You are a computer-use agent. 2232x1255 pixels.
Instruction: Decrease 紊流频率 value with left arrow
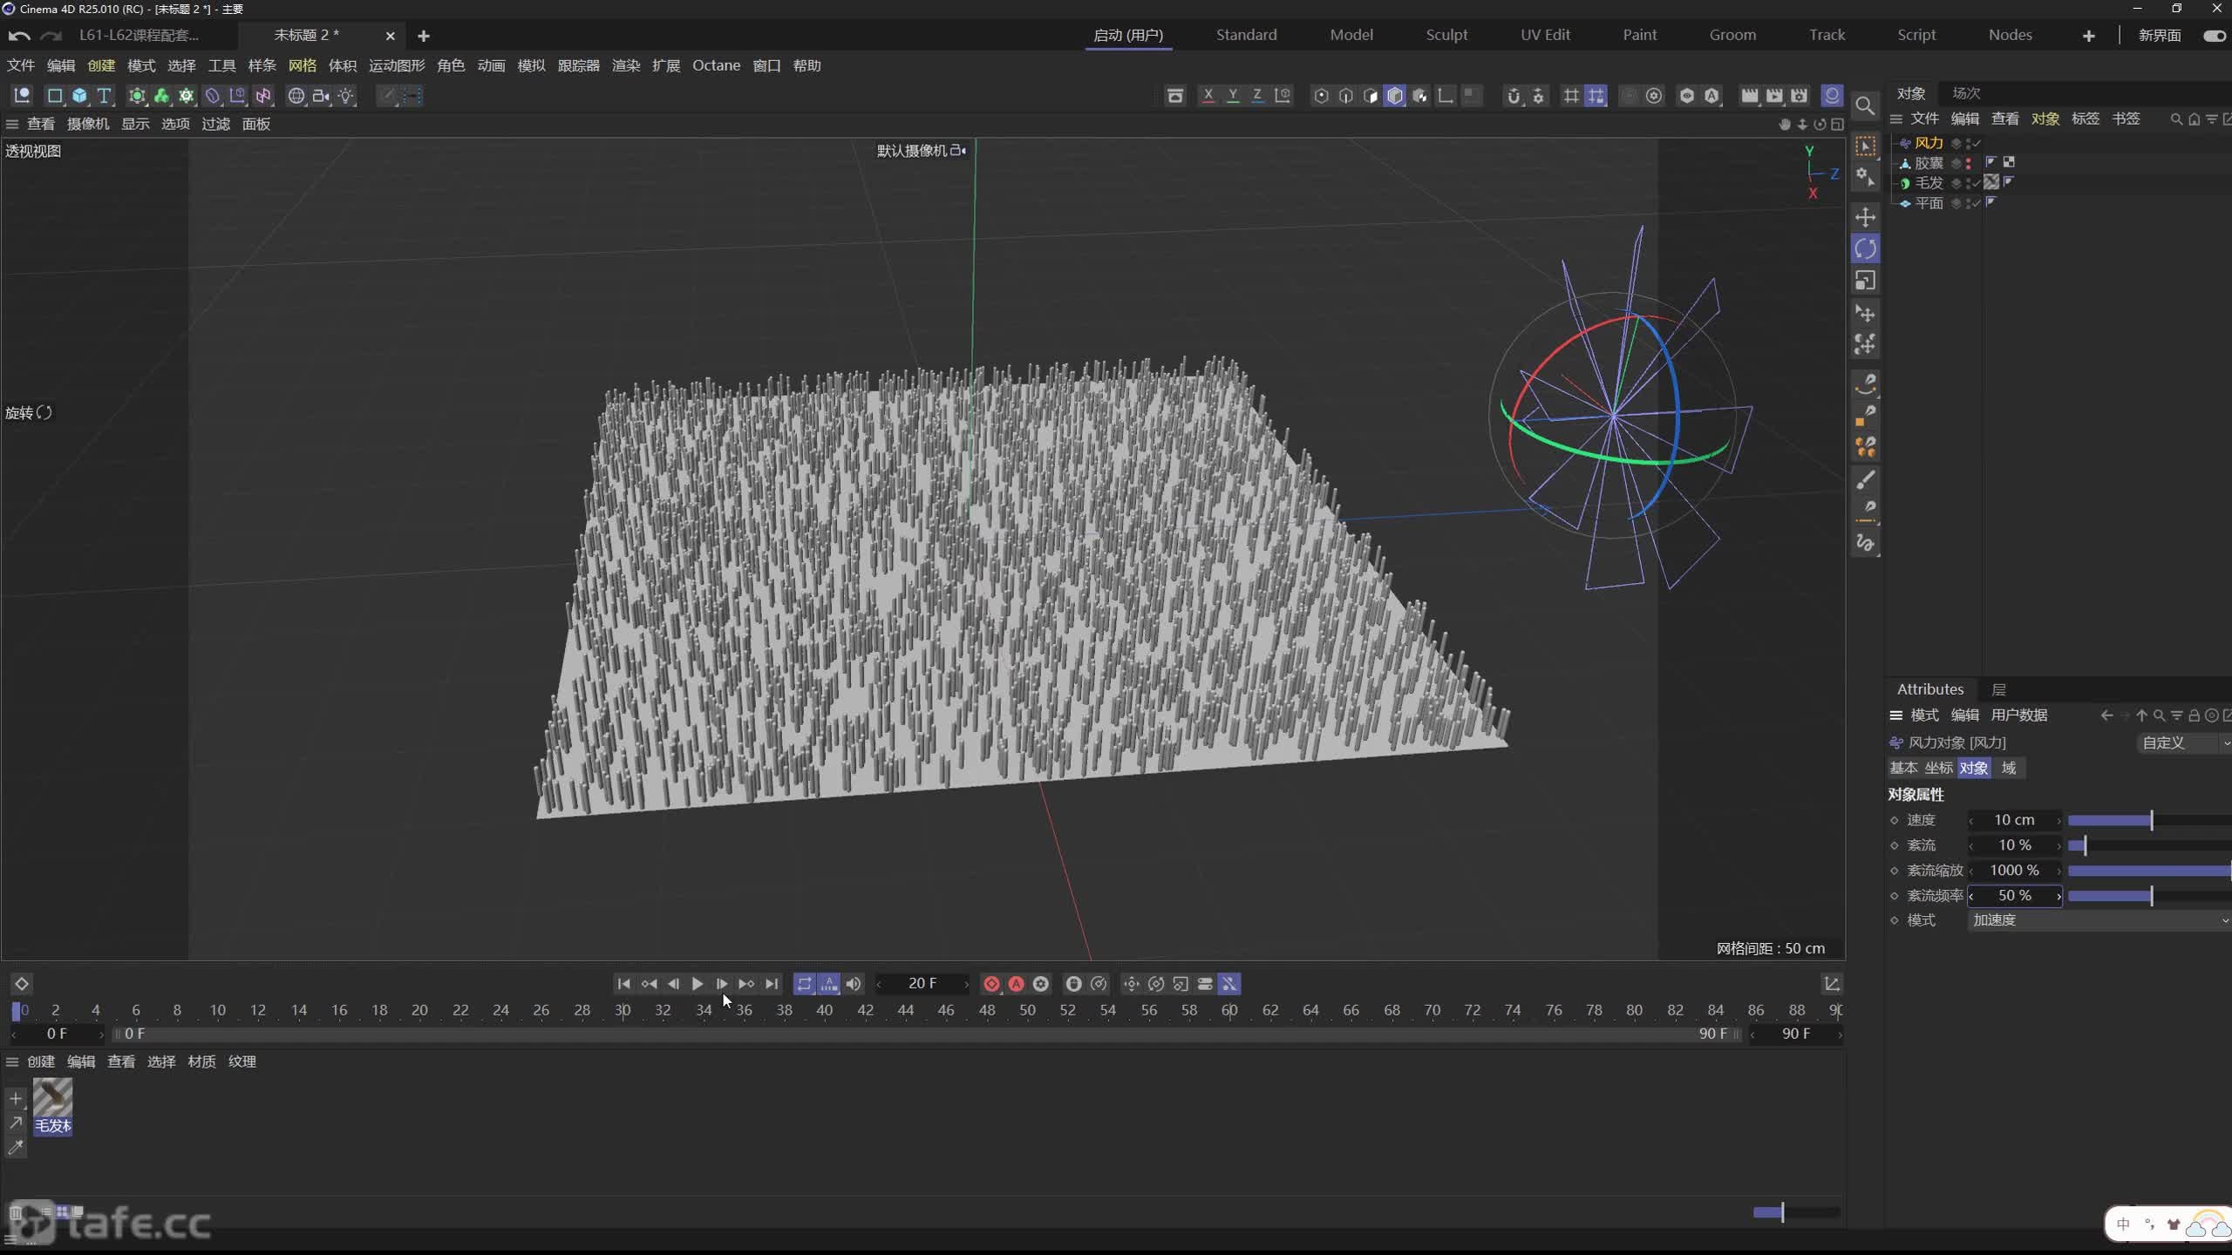1971,896
